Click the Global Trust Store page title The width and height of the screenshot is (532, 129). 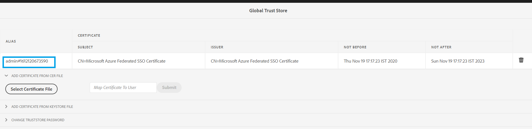click(x=268, y=11)
